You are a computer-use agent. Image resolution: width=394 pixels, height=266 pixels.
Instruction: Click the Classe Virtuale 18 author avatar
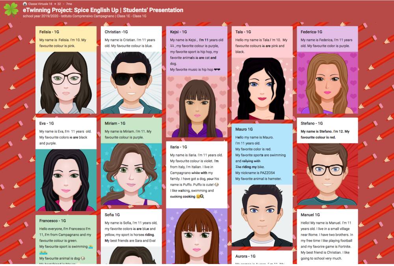tap(24, 4)
